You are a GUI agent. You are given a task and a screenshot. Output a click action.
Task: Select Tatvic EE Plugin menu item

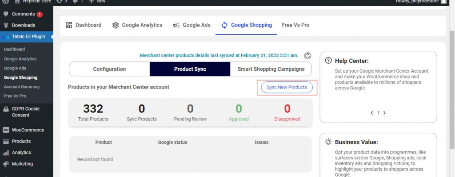(26, 37)
